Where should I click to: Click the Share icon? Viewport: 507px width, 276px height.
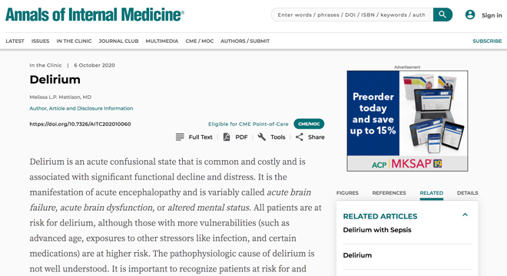coord(300,137)
